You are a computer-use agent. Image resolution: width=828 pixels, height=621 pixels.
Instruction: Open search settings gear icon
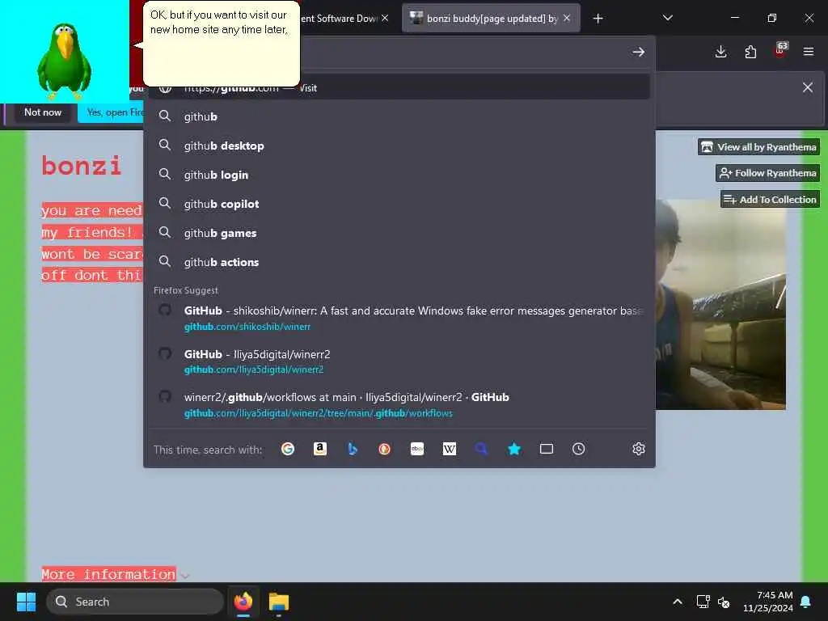point(639,449)
